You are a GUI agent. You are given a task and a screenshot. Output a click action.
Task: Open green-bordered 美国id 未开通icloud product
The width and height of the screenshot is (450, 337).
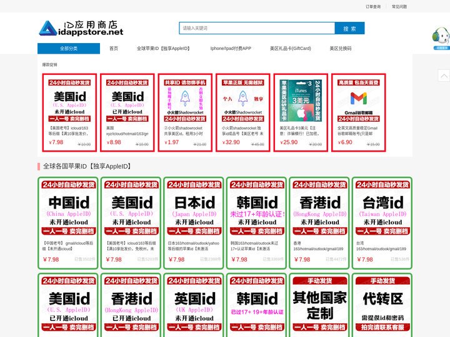point(131,223)
